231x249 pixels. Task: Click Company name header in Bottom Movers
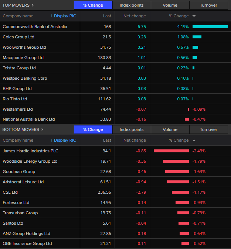(x=18, y=141)
